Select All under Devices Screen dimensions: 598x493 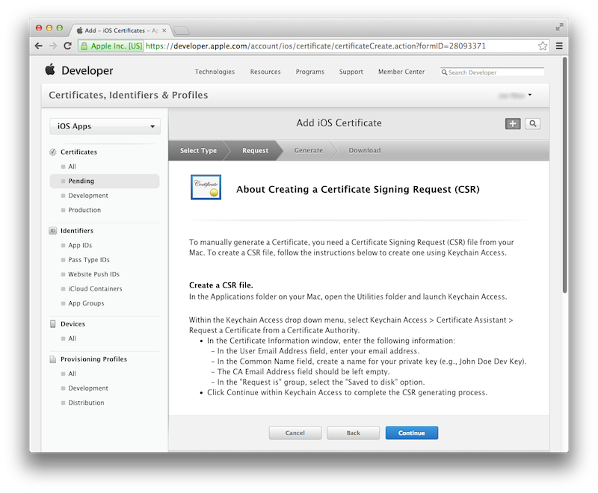pyautogui.click(x=72, y=338)
